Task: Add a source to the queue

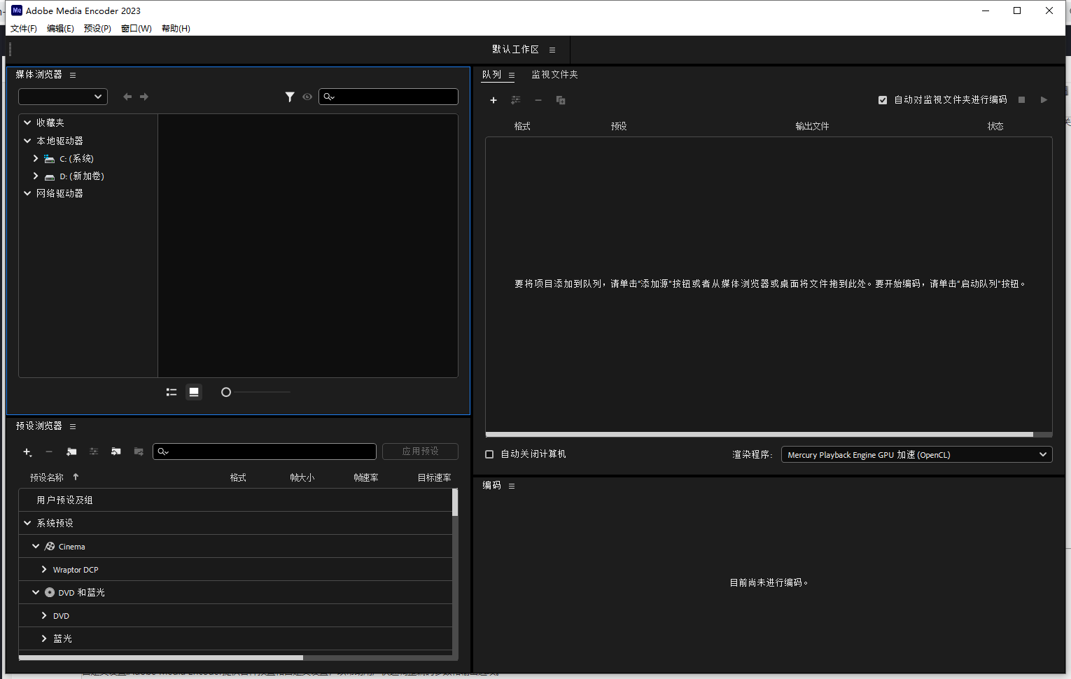Action: tap(493, 100)
